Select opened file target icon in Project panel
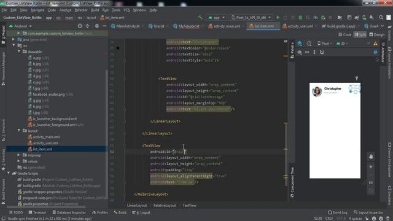Screen dimensions: 393x221 [x=80, y=26]
